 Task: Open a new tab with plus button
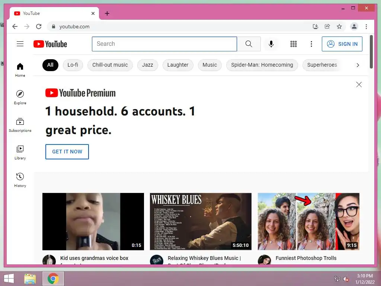(107, 13)
